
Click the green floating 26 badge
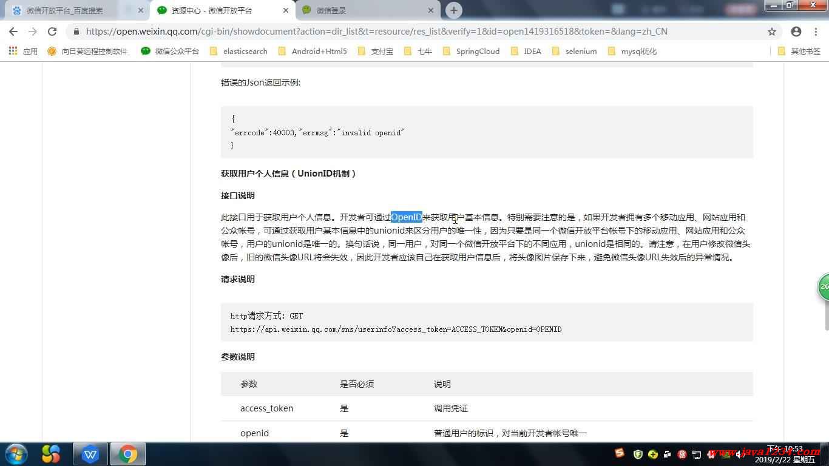pyautogui.click(x=824, y=286)
